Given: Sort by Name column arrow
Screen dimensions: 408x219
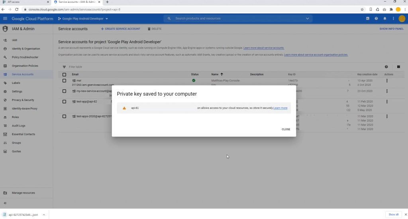Looking at the screenshot, I should click(222, 74).
